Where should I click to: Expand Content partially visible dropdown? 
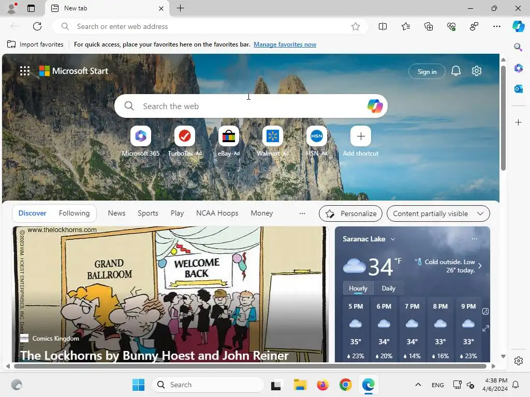(438, 213)
